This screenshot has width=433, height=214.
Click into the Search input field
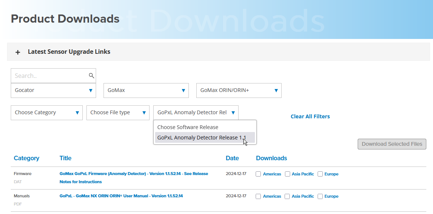tap(50, 76)
